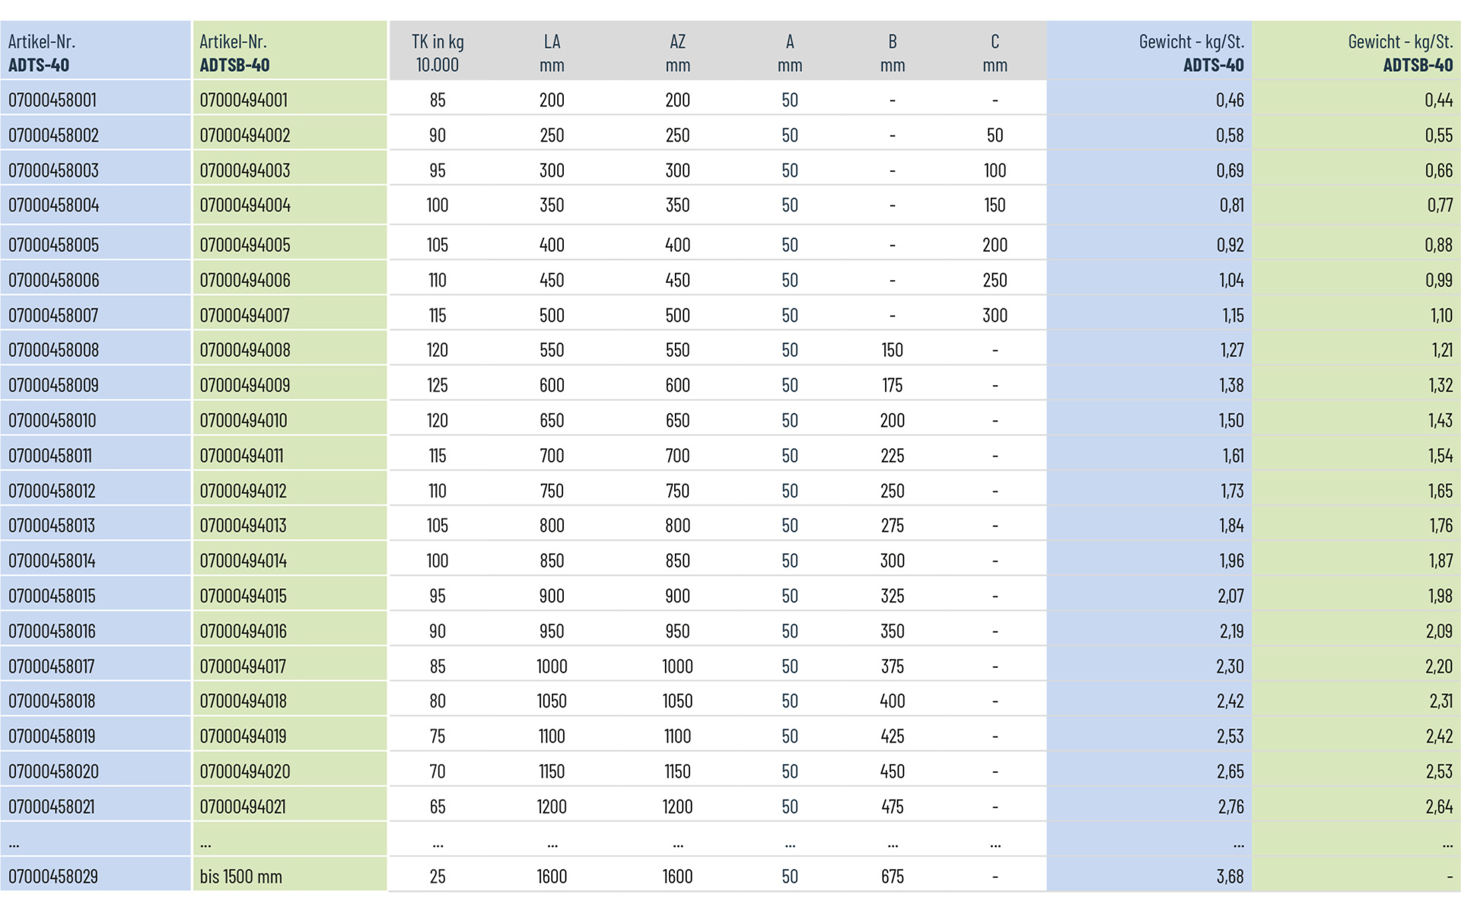1461x913 pixels.
Task: Select article number 07000458029
Action: pos(53,876)
